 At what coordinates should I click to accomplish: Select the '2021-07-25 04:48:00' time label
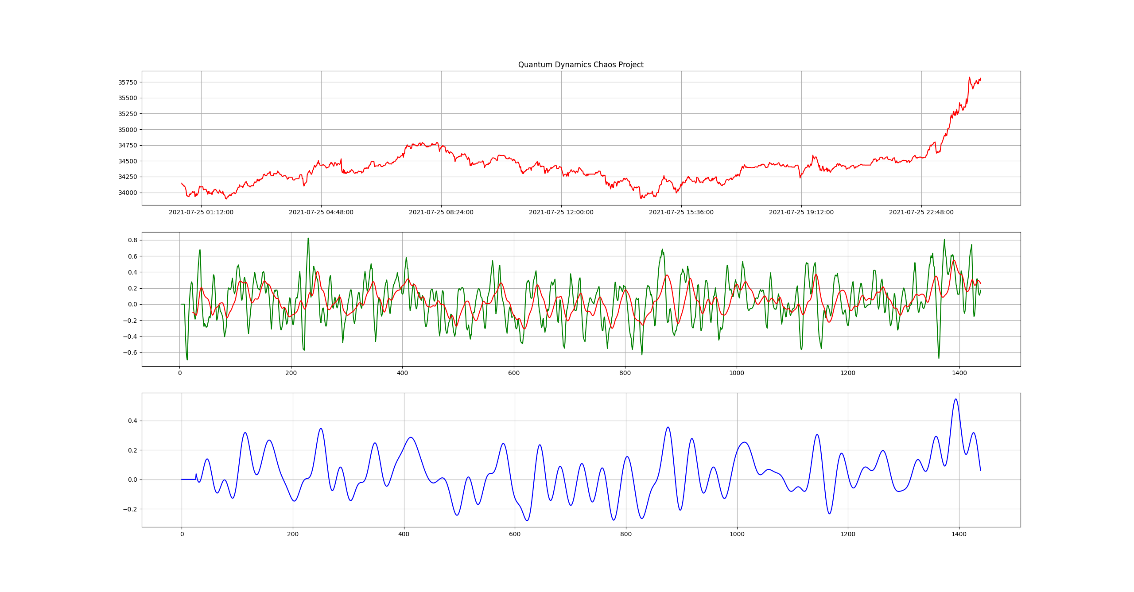[x=321, y=212]
